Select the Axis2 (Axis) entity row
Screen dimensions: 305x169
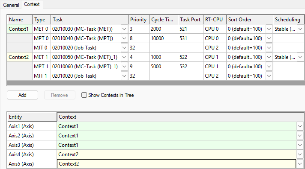click(x=32, y=136)
